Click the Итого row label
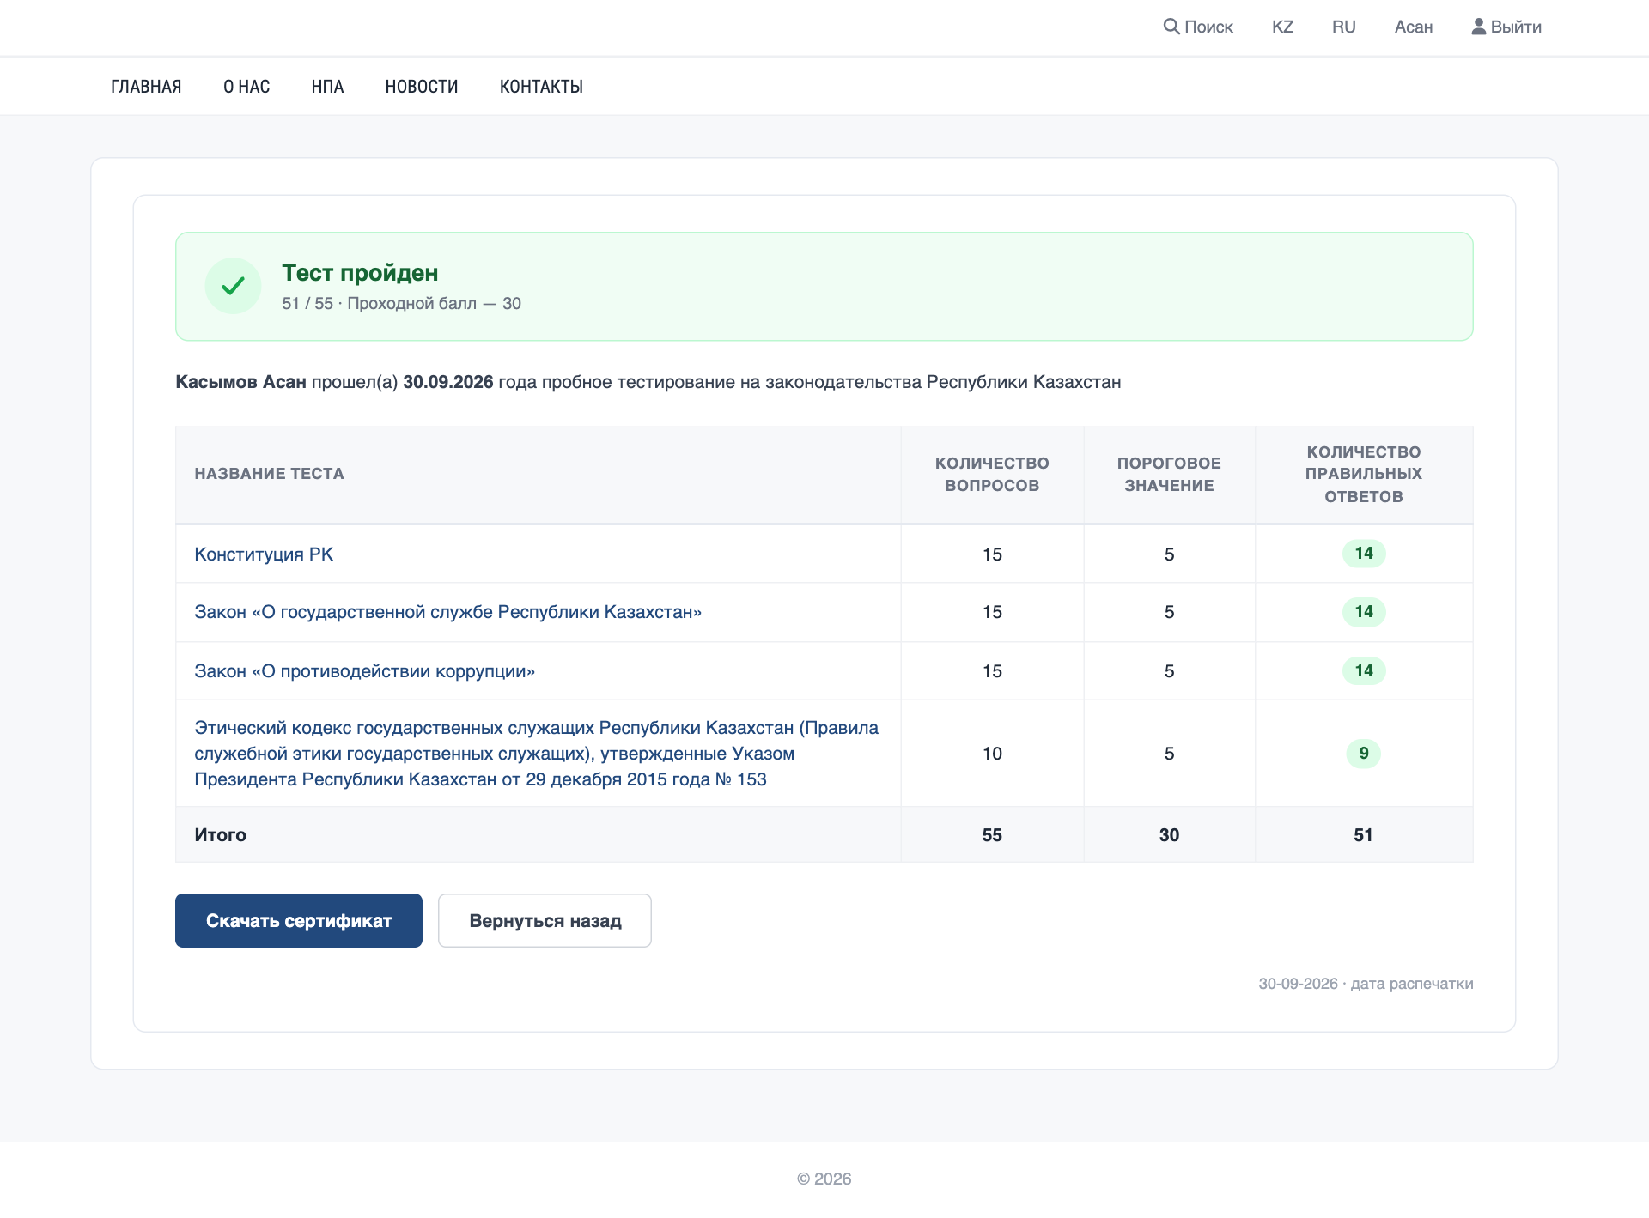Image resolution: width=1649 pixels, height=1218 pixels. [x=220, y=835]
